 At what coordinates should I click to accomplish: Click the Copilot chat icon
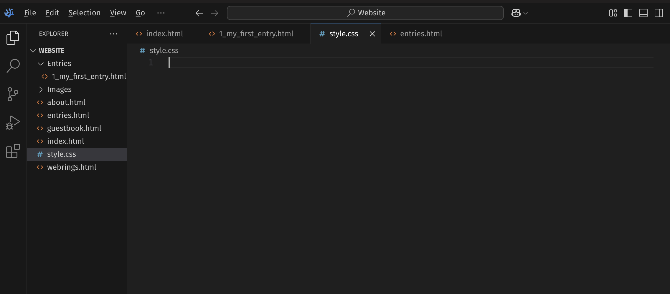[516, 13]
